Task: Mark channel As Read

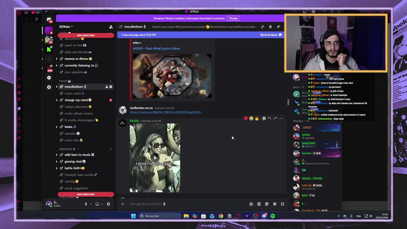Action: tap(271, 35)
